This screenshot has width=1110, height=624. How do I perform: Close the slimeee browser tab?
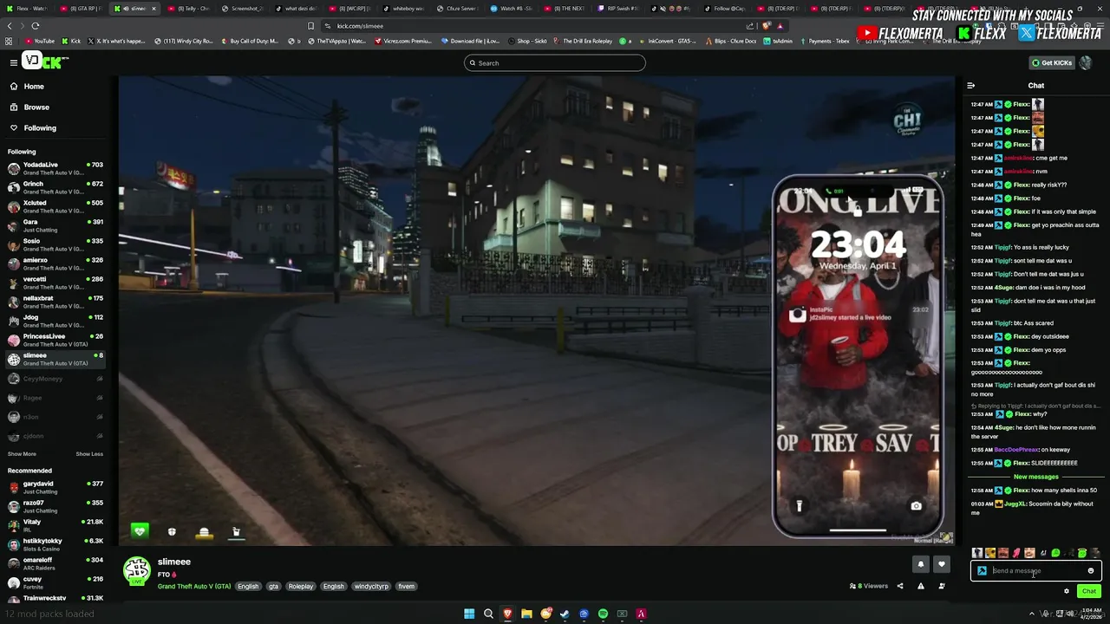click(x=154, y=9)
